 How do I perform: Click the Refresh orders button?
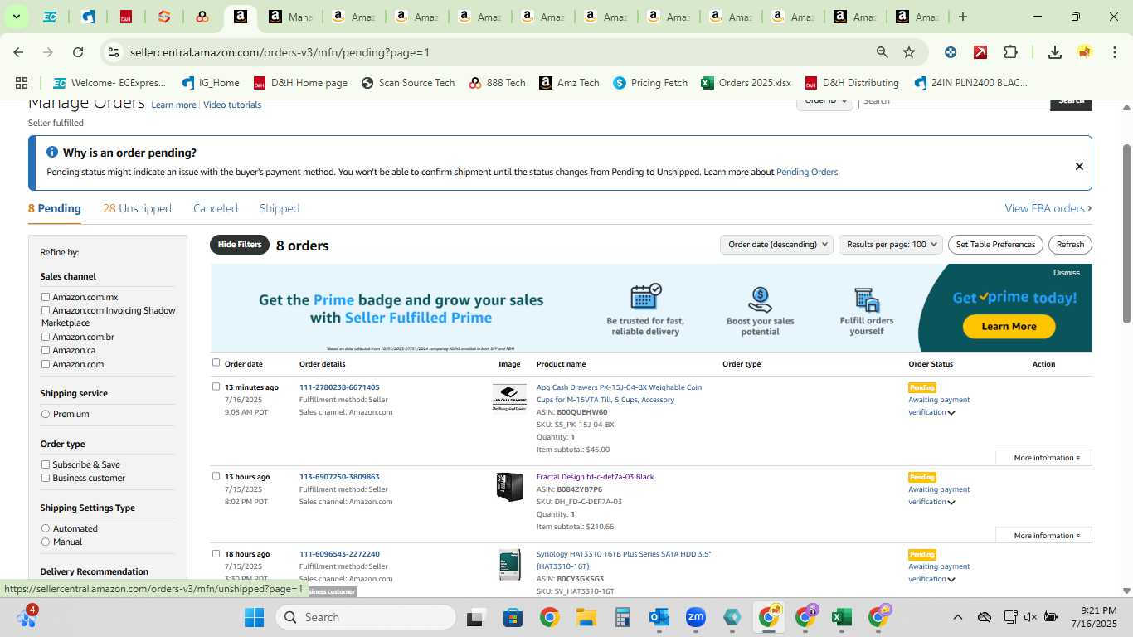tap(1070, 245)
